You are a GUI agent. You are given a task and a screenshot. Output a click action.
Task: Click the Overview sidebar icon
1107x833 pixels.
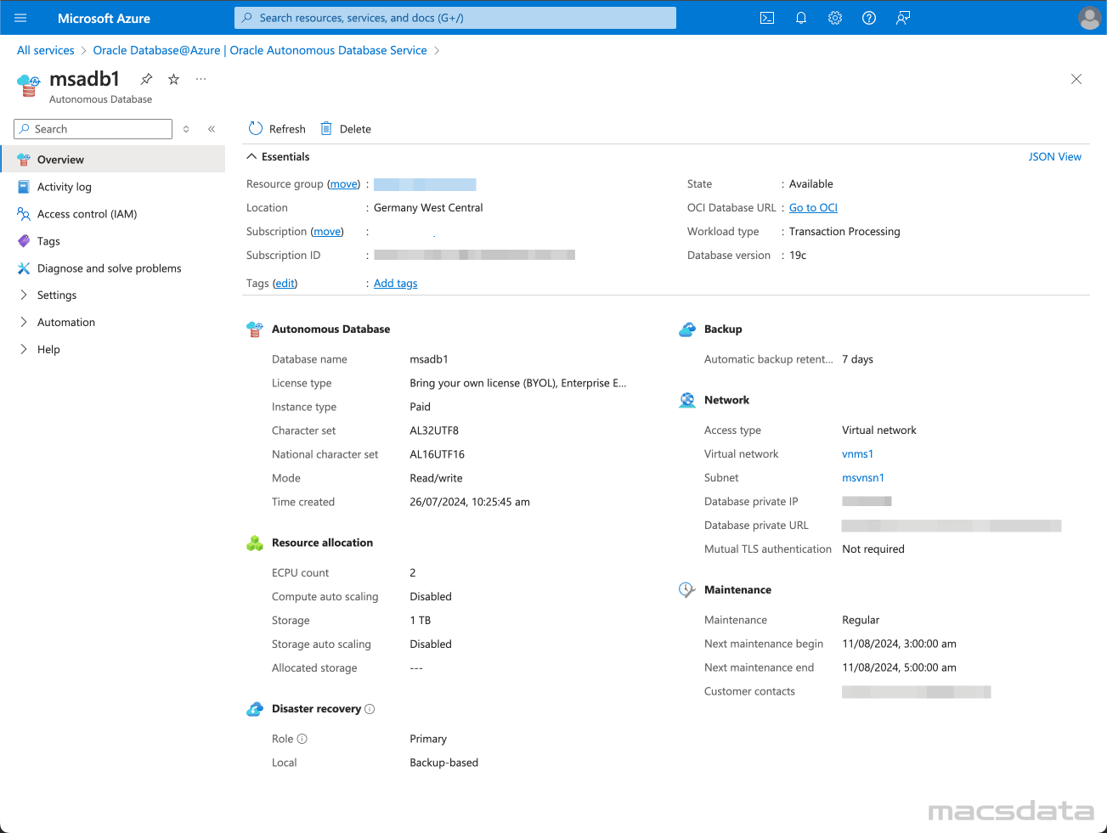tap(24, 160)
